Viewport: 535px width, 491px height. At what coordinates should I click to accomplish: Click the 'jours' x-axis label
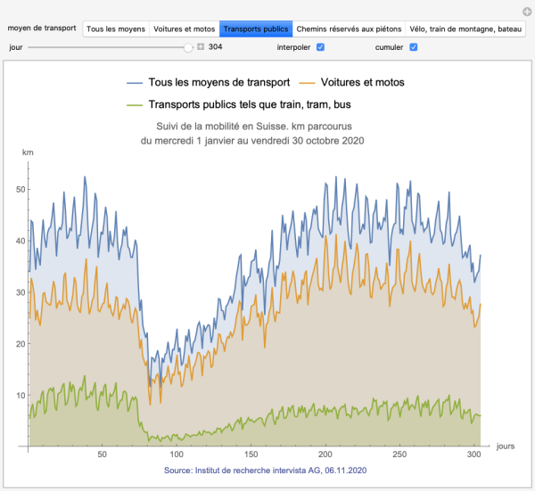tap(506, 446)
